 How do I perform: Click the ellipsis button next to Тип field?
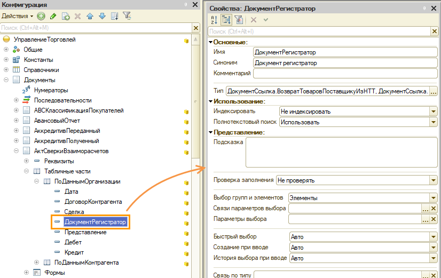(434, 91)
